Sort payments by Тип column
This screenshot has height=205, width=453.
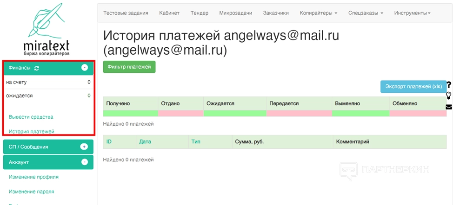click(196, 141)
